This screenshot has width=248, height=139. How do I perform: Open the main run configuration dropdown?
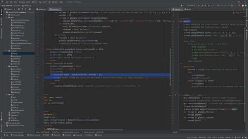[x=191, y=5]
